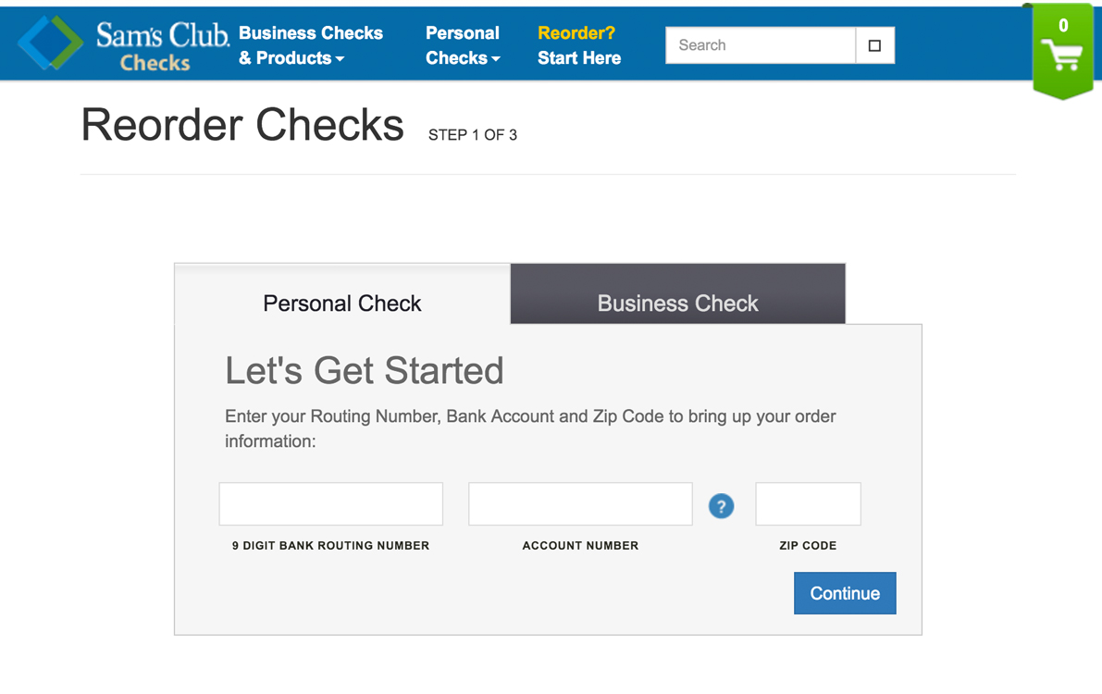Click the bank routing number input box
The height and width of the screenshot is (694, 1102).
coord(330,504)
